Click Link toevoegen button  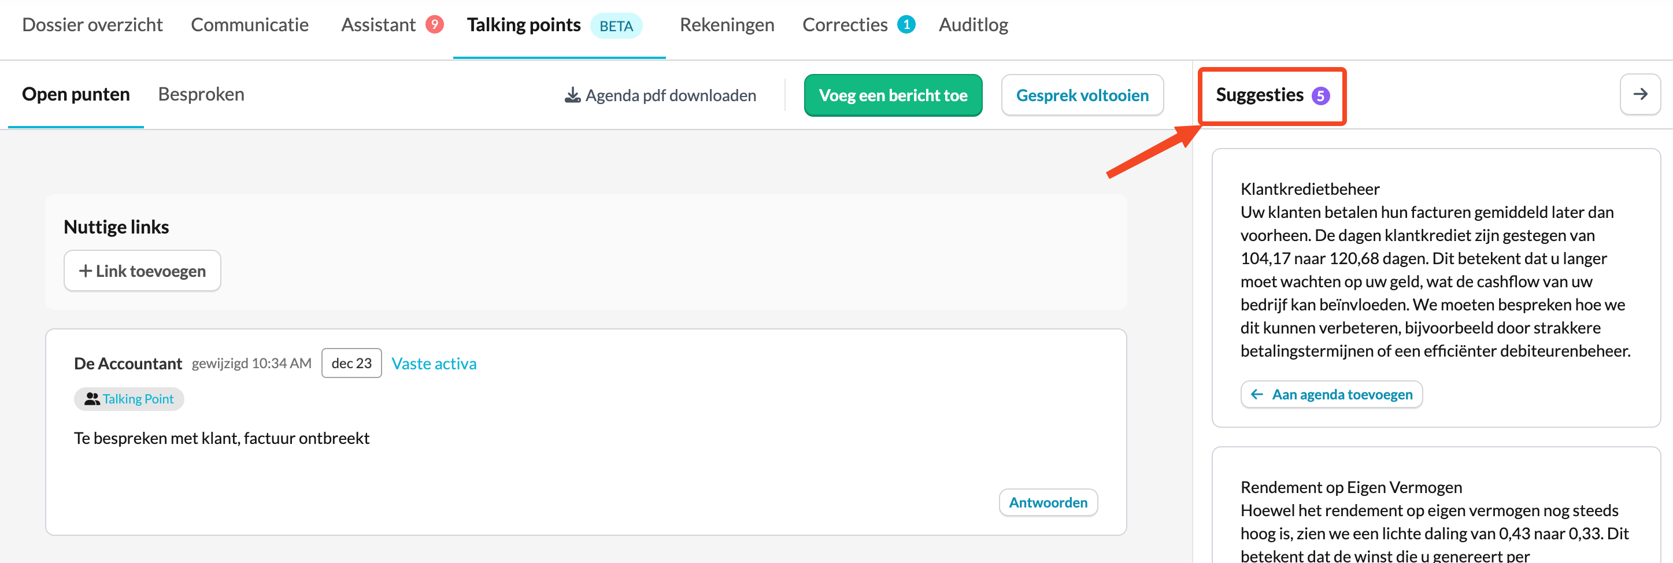142,271
